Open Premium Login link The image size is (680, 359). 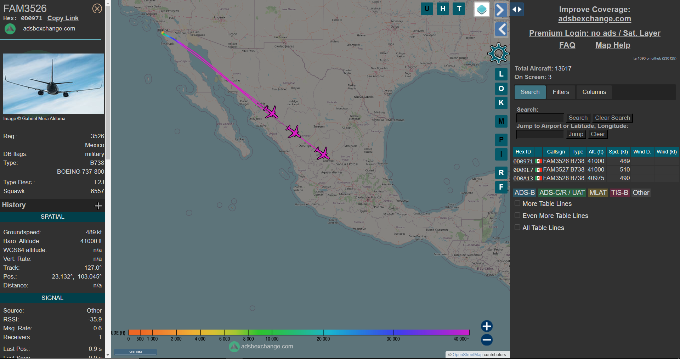pyautogui.click(x=595, y=33)
